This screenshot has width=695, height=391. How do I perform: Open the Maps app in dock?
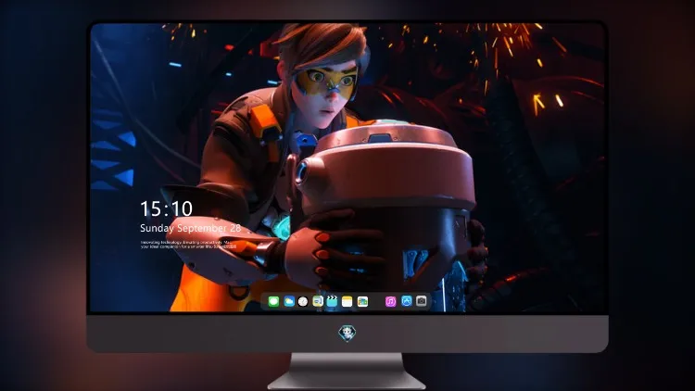tap(318, 302)
